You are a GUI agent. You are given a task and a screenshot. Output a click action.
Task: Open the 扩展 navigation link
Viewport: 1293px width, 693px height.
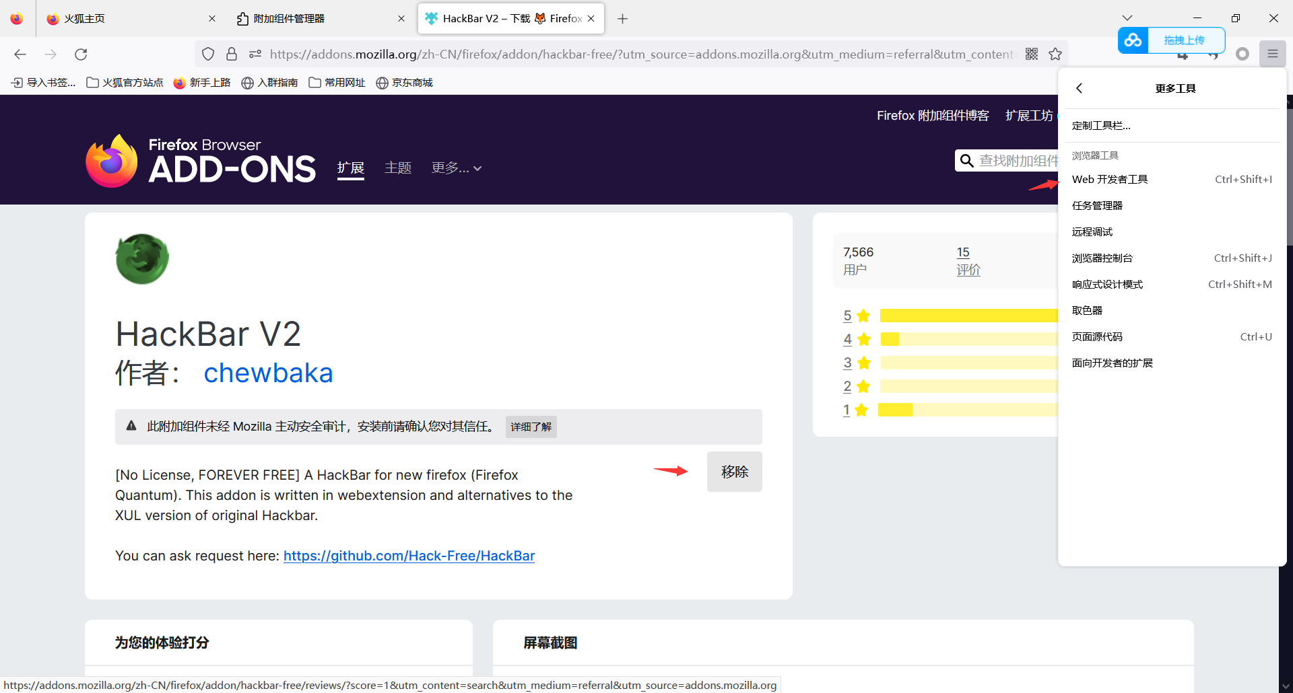tap(351, 168)
